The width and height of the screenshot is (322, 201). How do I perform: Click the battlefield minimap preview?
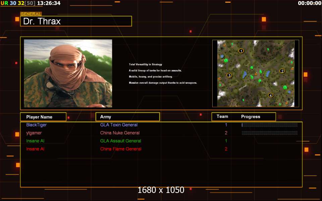[x=256, y=73]
